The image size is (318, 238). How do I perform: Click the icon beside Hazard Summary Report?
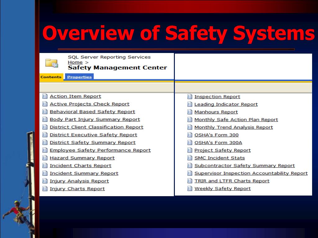[x=45, y=158]
